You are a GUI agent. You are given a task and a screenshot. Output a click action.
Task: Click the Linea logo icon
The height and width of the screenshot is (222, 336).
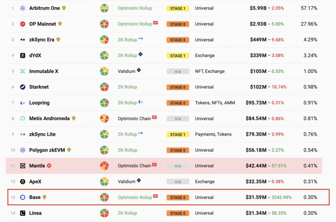coord(23,213)
